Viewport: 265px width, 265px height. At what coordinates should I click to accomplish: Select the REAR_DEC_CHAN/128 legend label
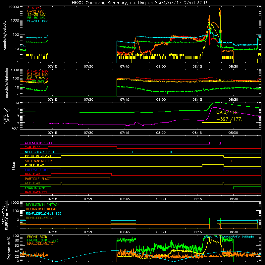click(44, 214)
